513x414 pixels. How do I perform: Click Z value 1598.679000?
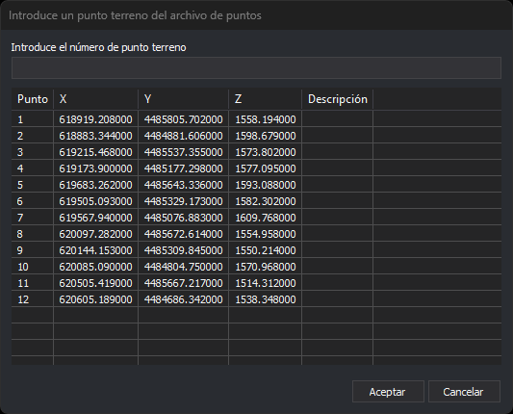(x=266, y=136)
